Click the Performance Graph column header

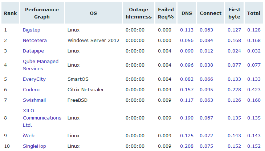[42, 13]
